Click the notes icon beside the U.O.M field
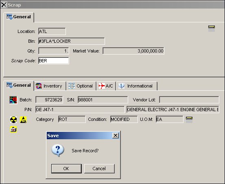The height and width of the screenshot is (184, 225). click(x=189, y=120)
